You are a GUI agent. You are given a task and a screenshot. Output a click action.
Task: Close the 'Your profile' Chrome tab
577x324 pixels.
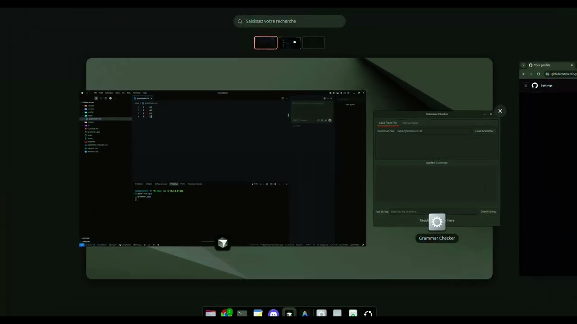[572, 65]
